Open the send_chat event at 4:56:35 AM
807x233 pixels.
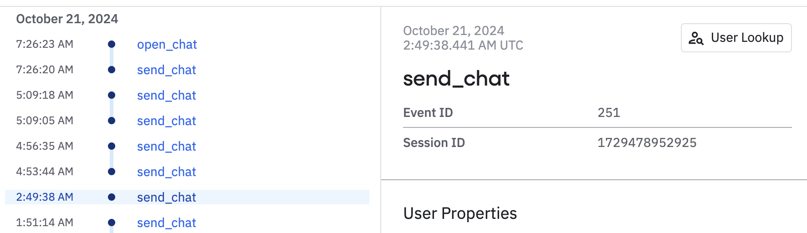pos(166,147)
